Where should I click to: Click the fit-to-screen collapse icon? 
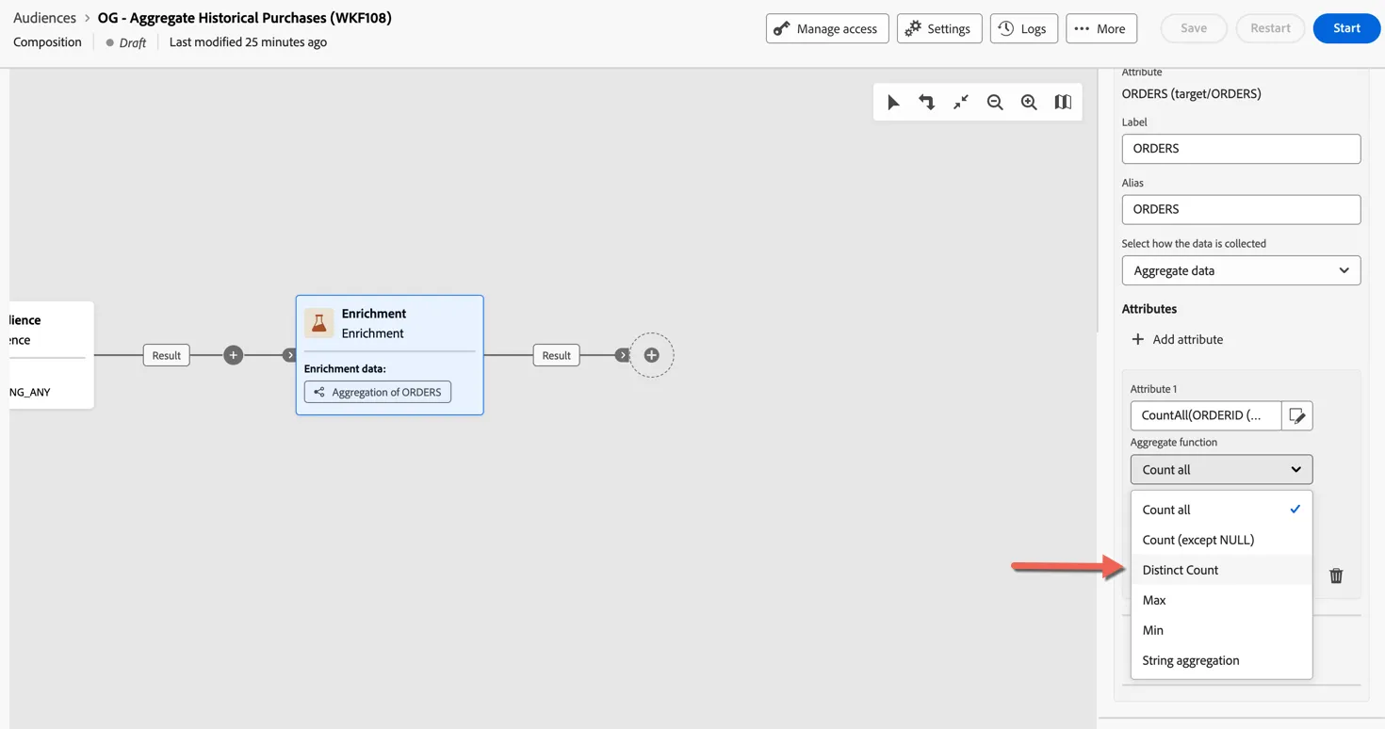[961, 103]
